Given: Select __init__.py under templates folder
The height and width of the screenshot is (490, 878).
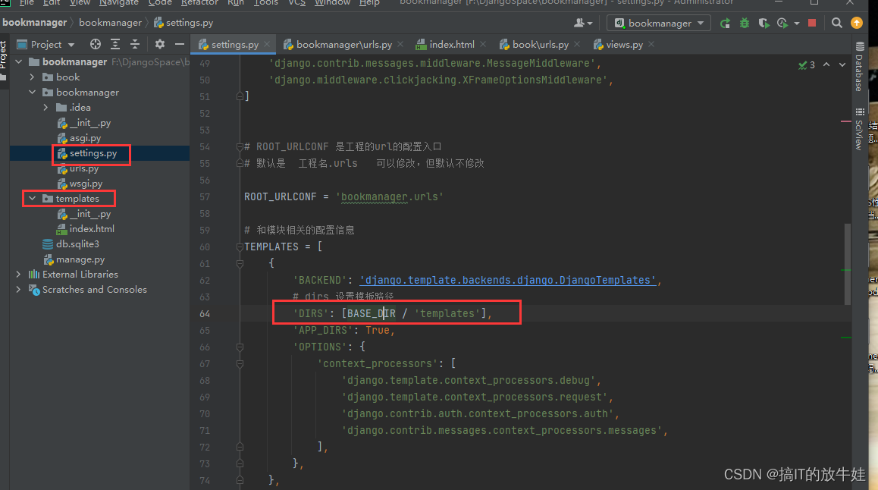Looking at the screenshot, I should click(89, 214).
